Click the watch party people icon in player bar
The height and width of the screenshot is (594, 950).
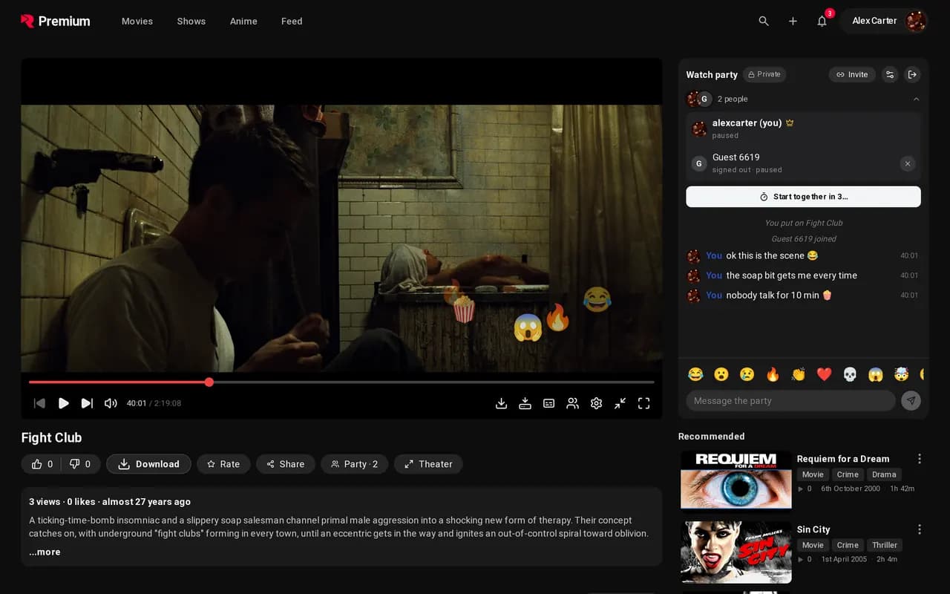click(573, 403)
